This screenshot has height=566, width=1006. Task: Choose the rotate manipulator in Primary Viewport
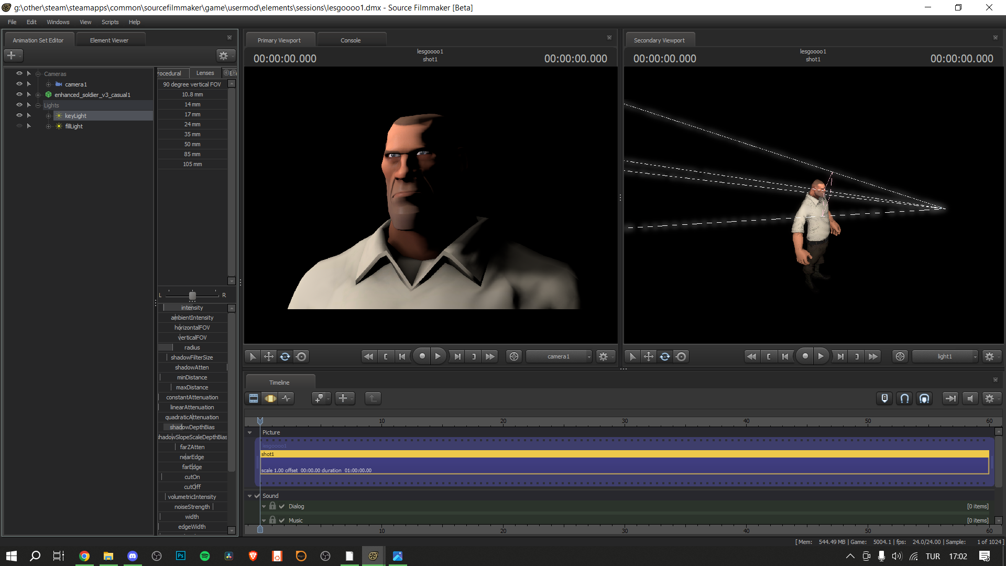(x=285, y=356)
